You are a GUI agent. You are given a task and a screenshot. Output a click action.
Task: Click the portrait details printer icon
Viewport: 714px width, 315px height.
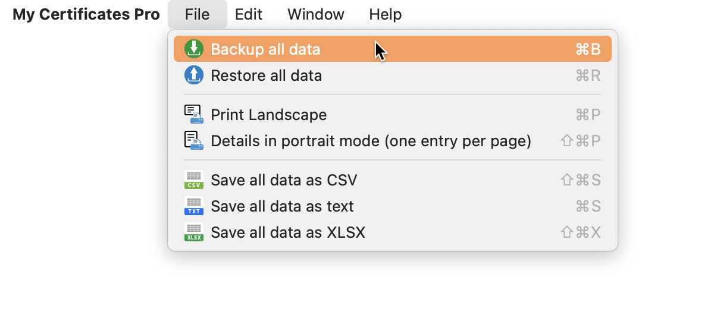pos(194,140)
